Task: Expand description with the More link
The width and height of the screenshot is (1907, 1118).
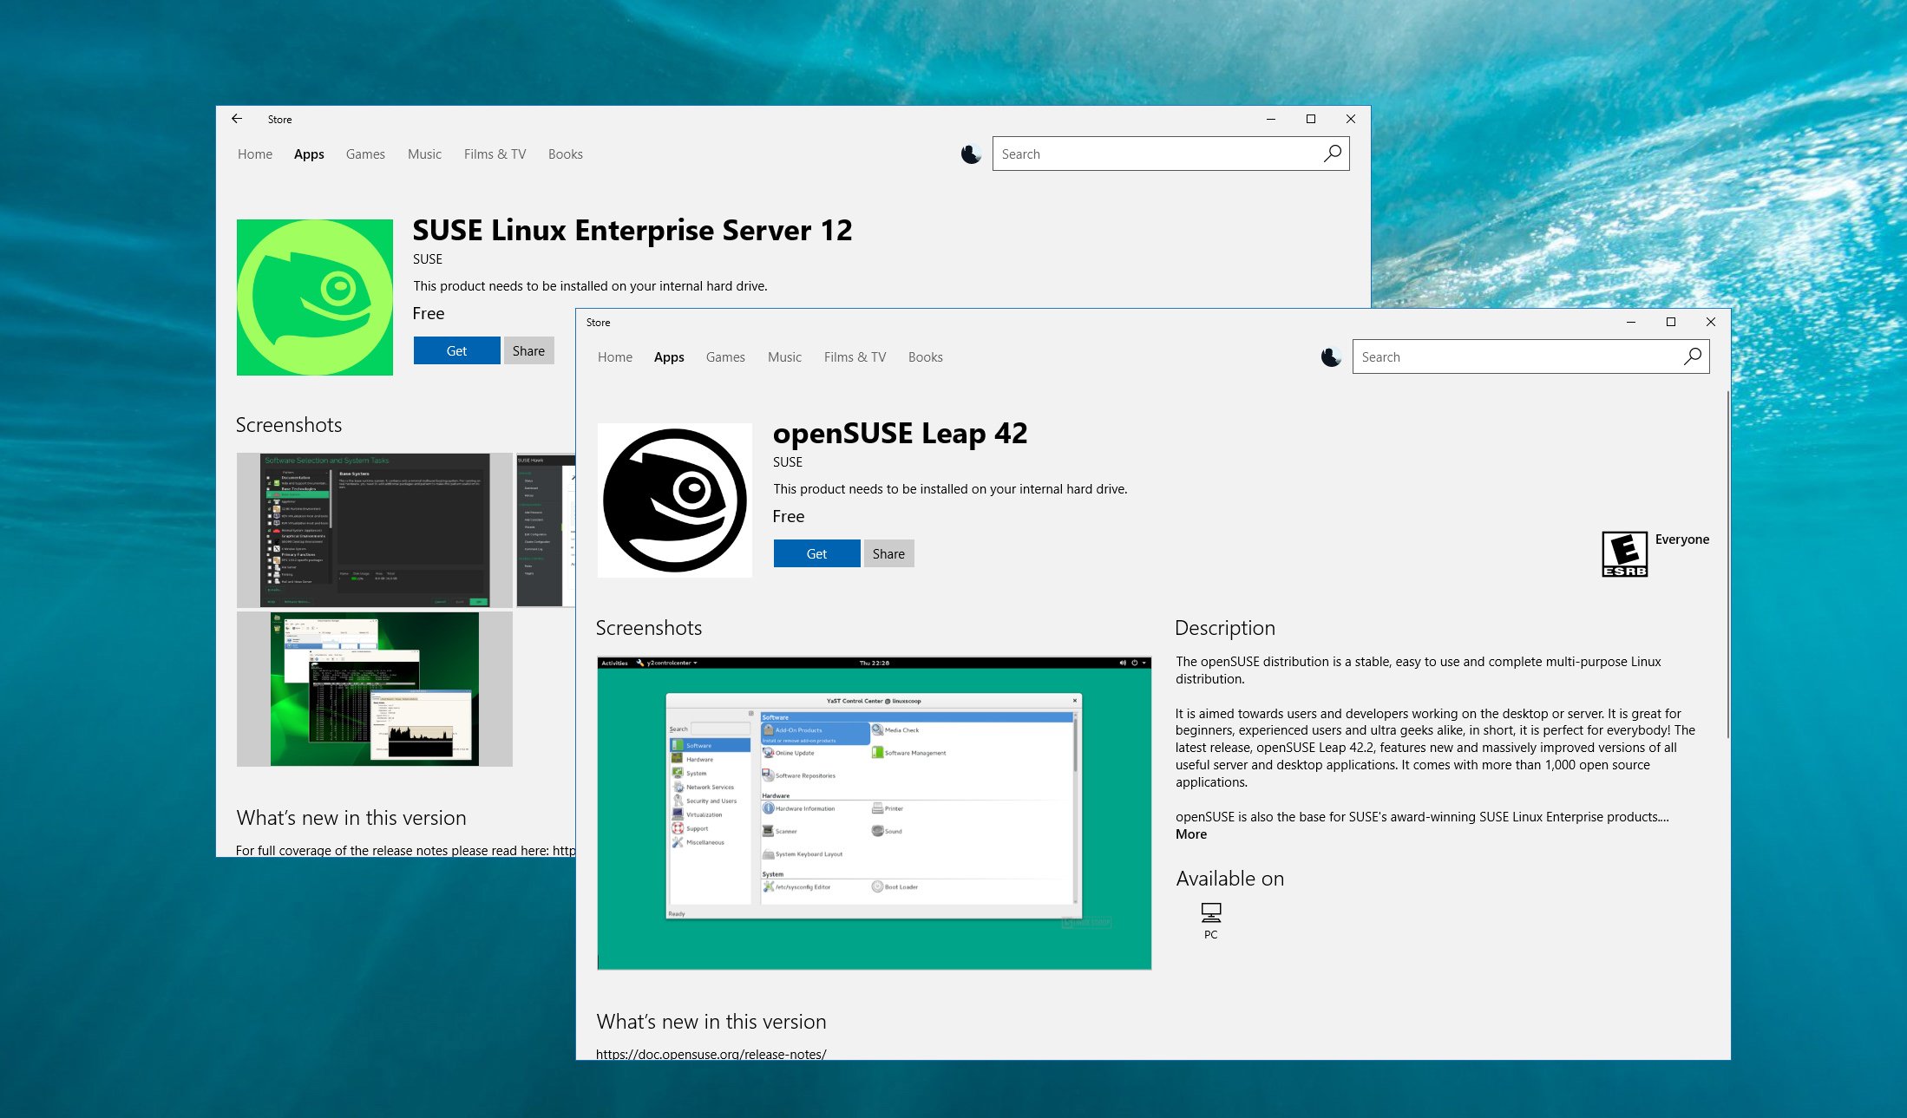Action: pos(1190,834)
